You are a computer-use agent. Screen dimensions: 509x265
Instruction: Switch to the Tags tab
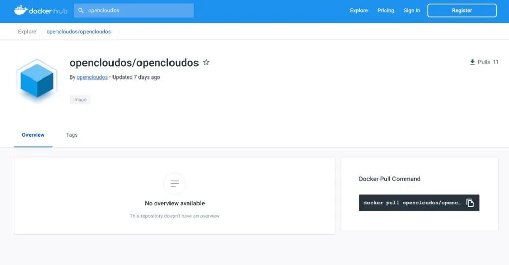coord(72,135)
